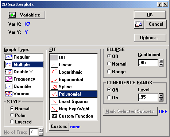Click the Linear fit icon
Screen dimensions: 170x137
54,65
